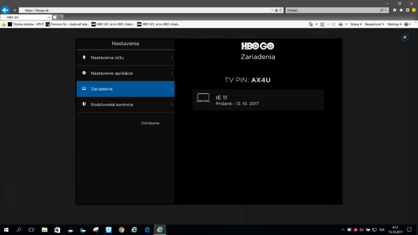The width and height of the screenshot is (418, 235).
Task: Open the Help question mark menu
Action: click(407, 24)
